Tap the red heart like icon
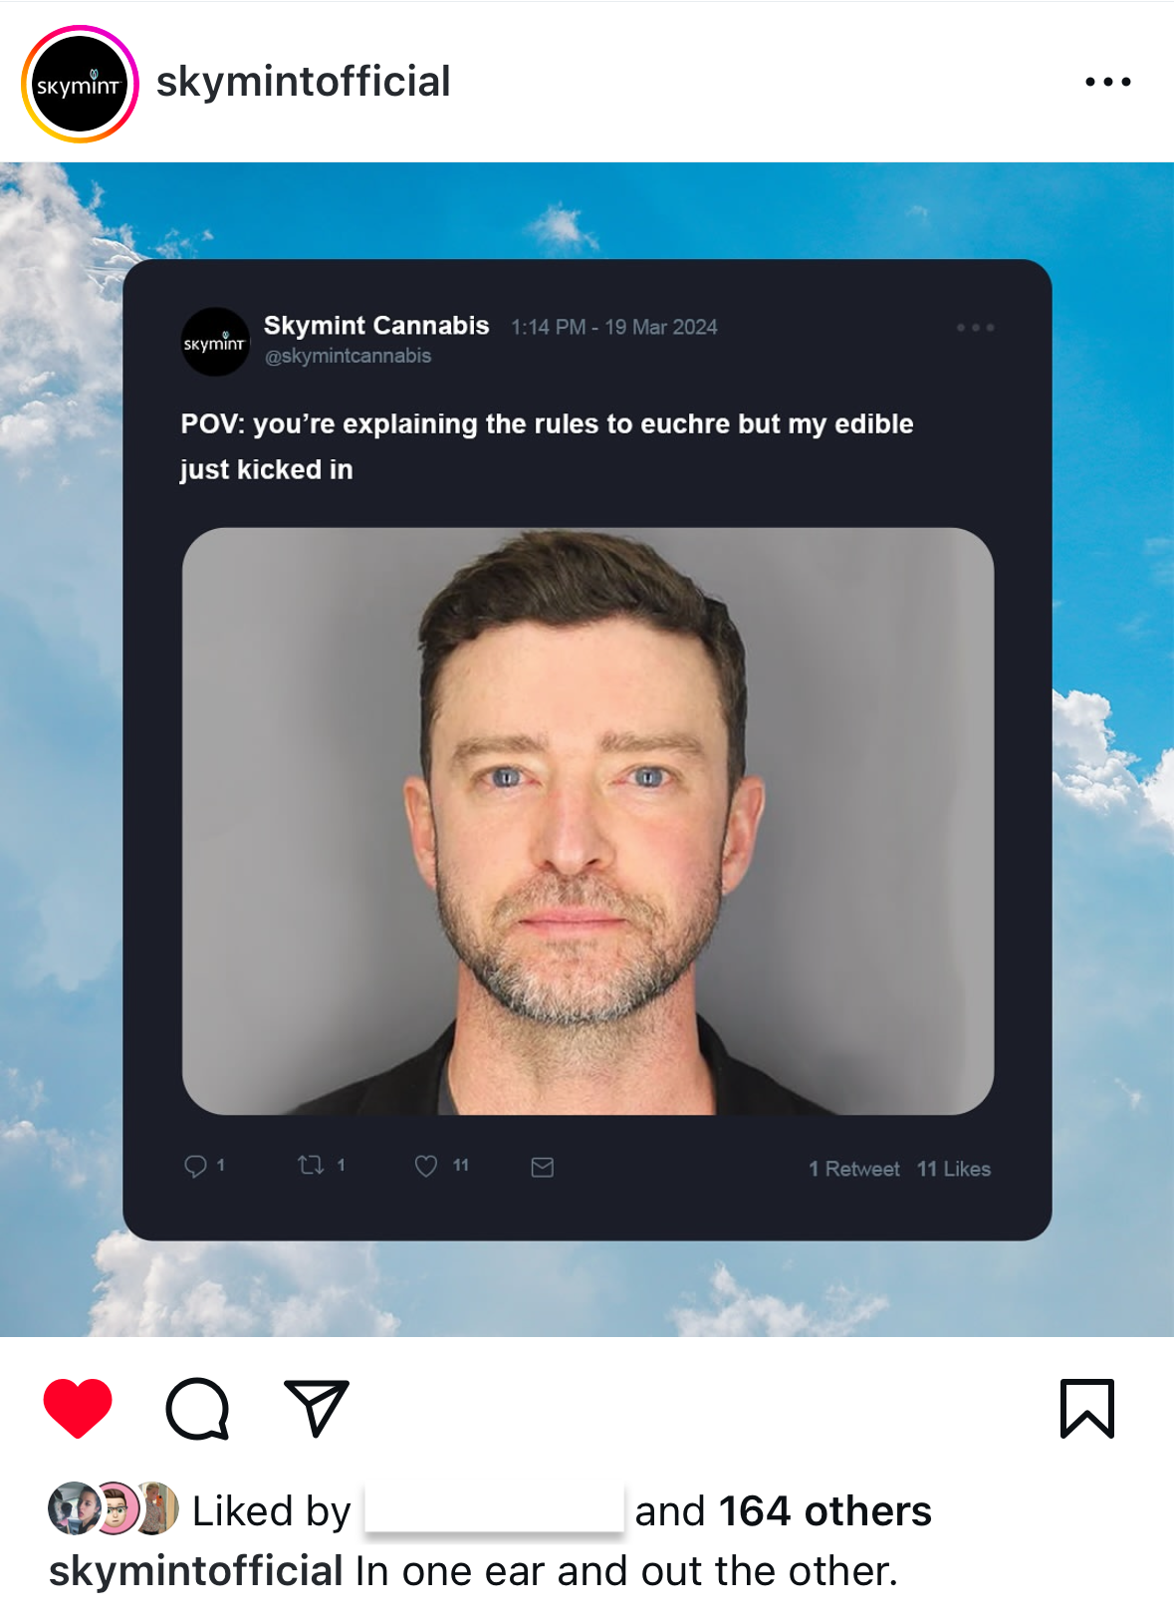 (x=78, y=1408)
